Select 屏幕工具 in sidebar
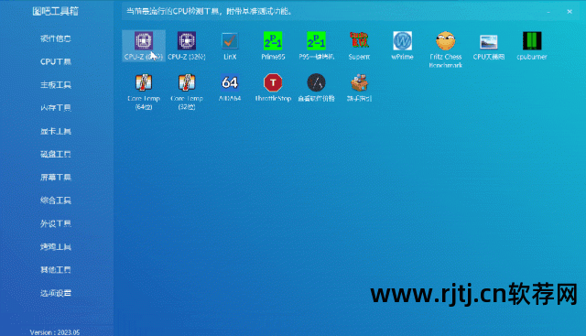The image size is (586, 336). click(56, 178)
